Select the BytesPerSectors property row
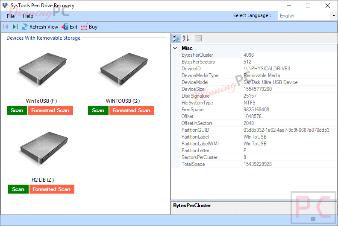This screenshot has height=226, width=338. (x=258, y=62)
